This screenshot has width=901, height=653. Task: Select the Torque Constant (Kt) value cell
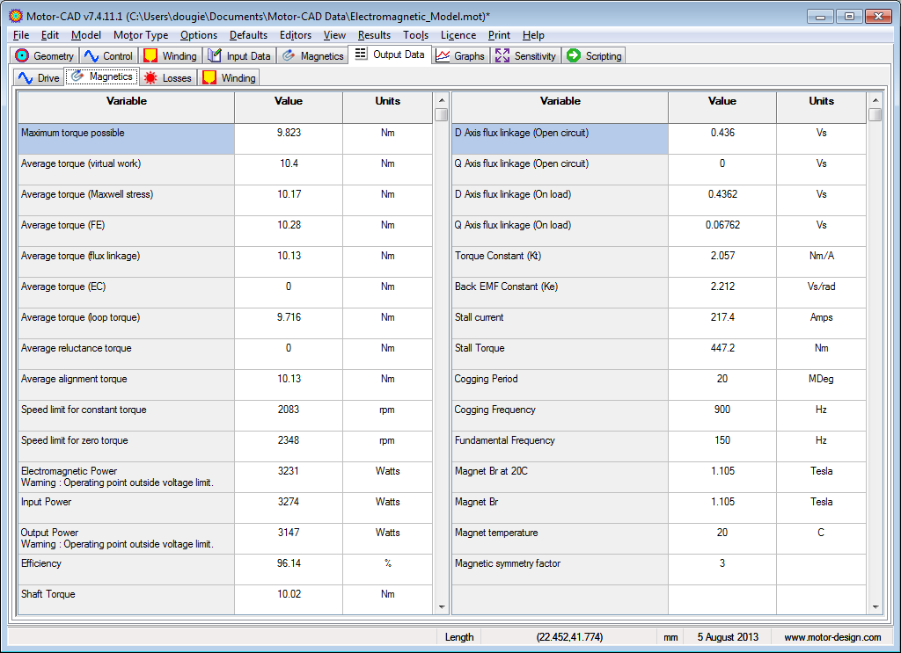[x=722, y=256]
